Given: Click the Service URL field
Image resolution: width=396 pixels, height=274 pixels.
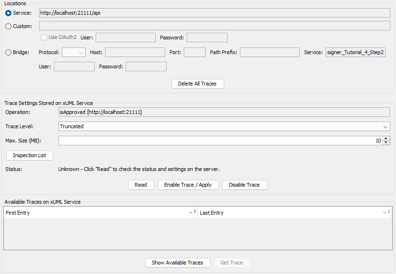Looking at the screenshot, I should tap(214, 13).
